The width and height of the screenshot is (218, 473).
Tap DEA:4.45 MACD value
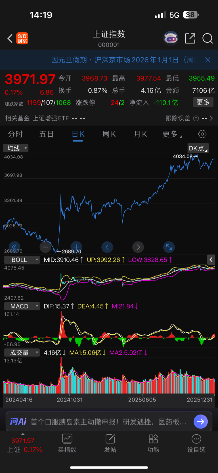(93, 306)
